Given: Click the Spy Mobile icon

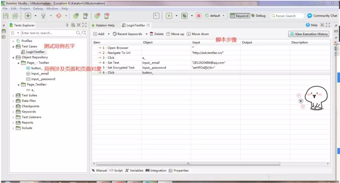Looking at the screenshot, I should click(85, 16).
